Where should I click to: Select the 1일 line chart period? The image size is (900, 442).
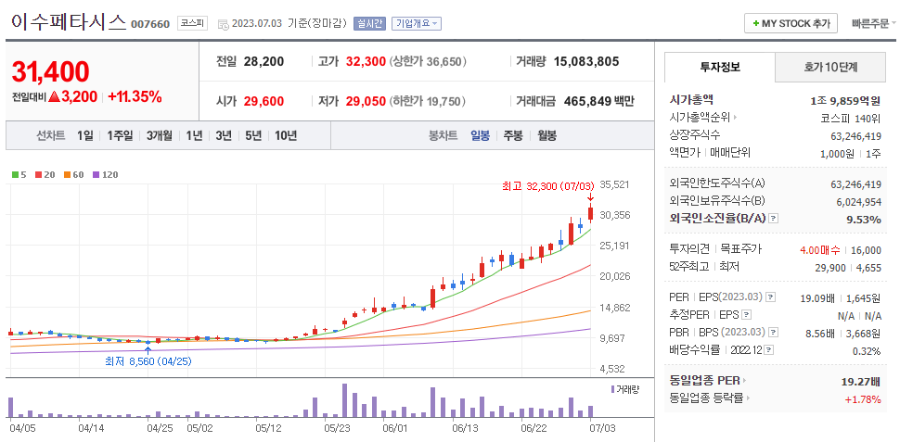pyautogui.click(x=85, y=136)
